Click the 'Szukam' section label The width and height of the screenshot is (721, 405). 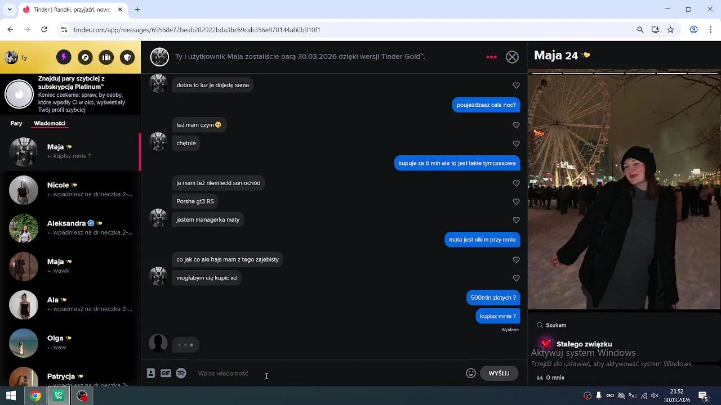(x=556, y=325)
